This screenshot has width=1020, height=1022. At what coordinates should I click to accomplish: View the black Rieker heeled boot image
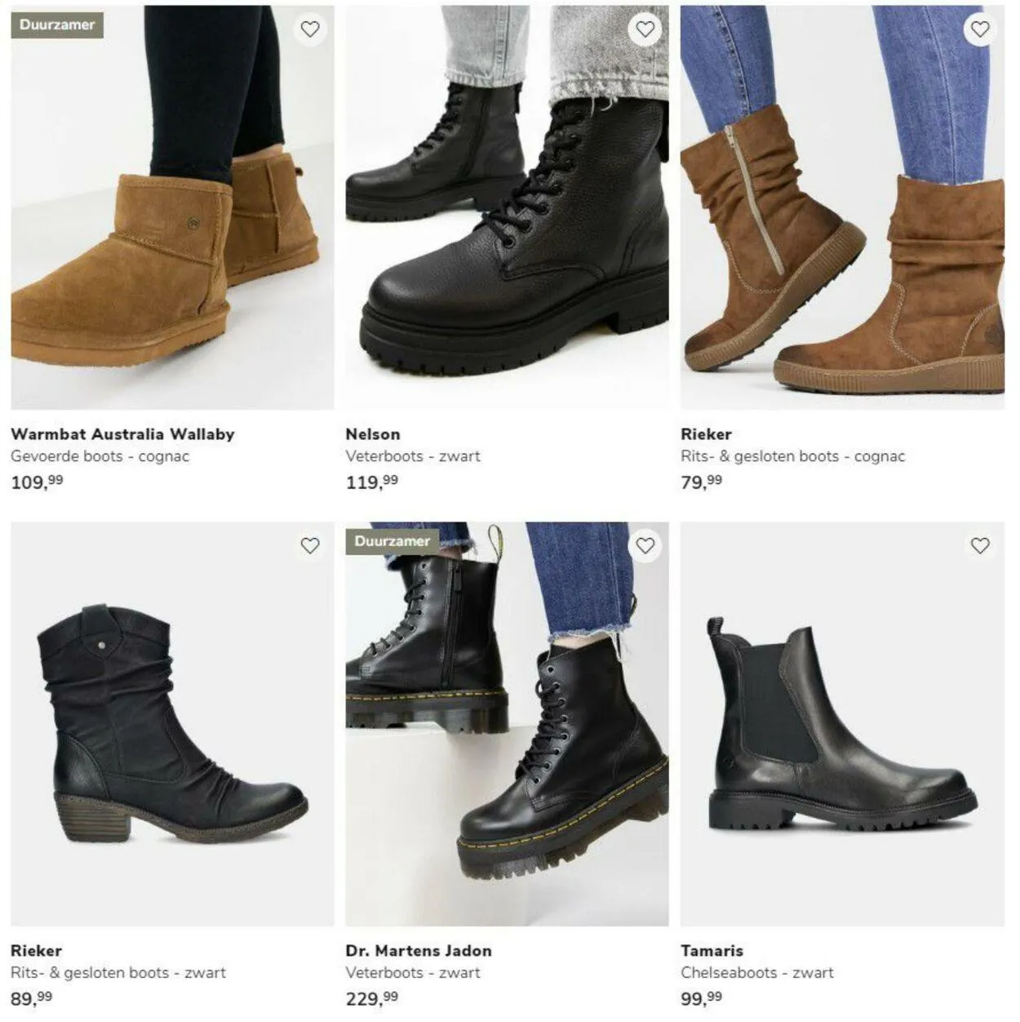172,724
